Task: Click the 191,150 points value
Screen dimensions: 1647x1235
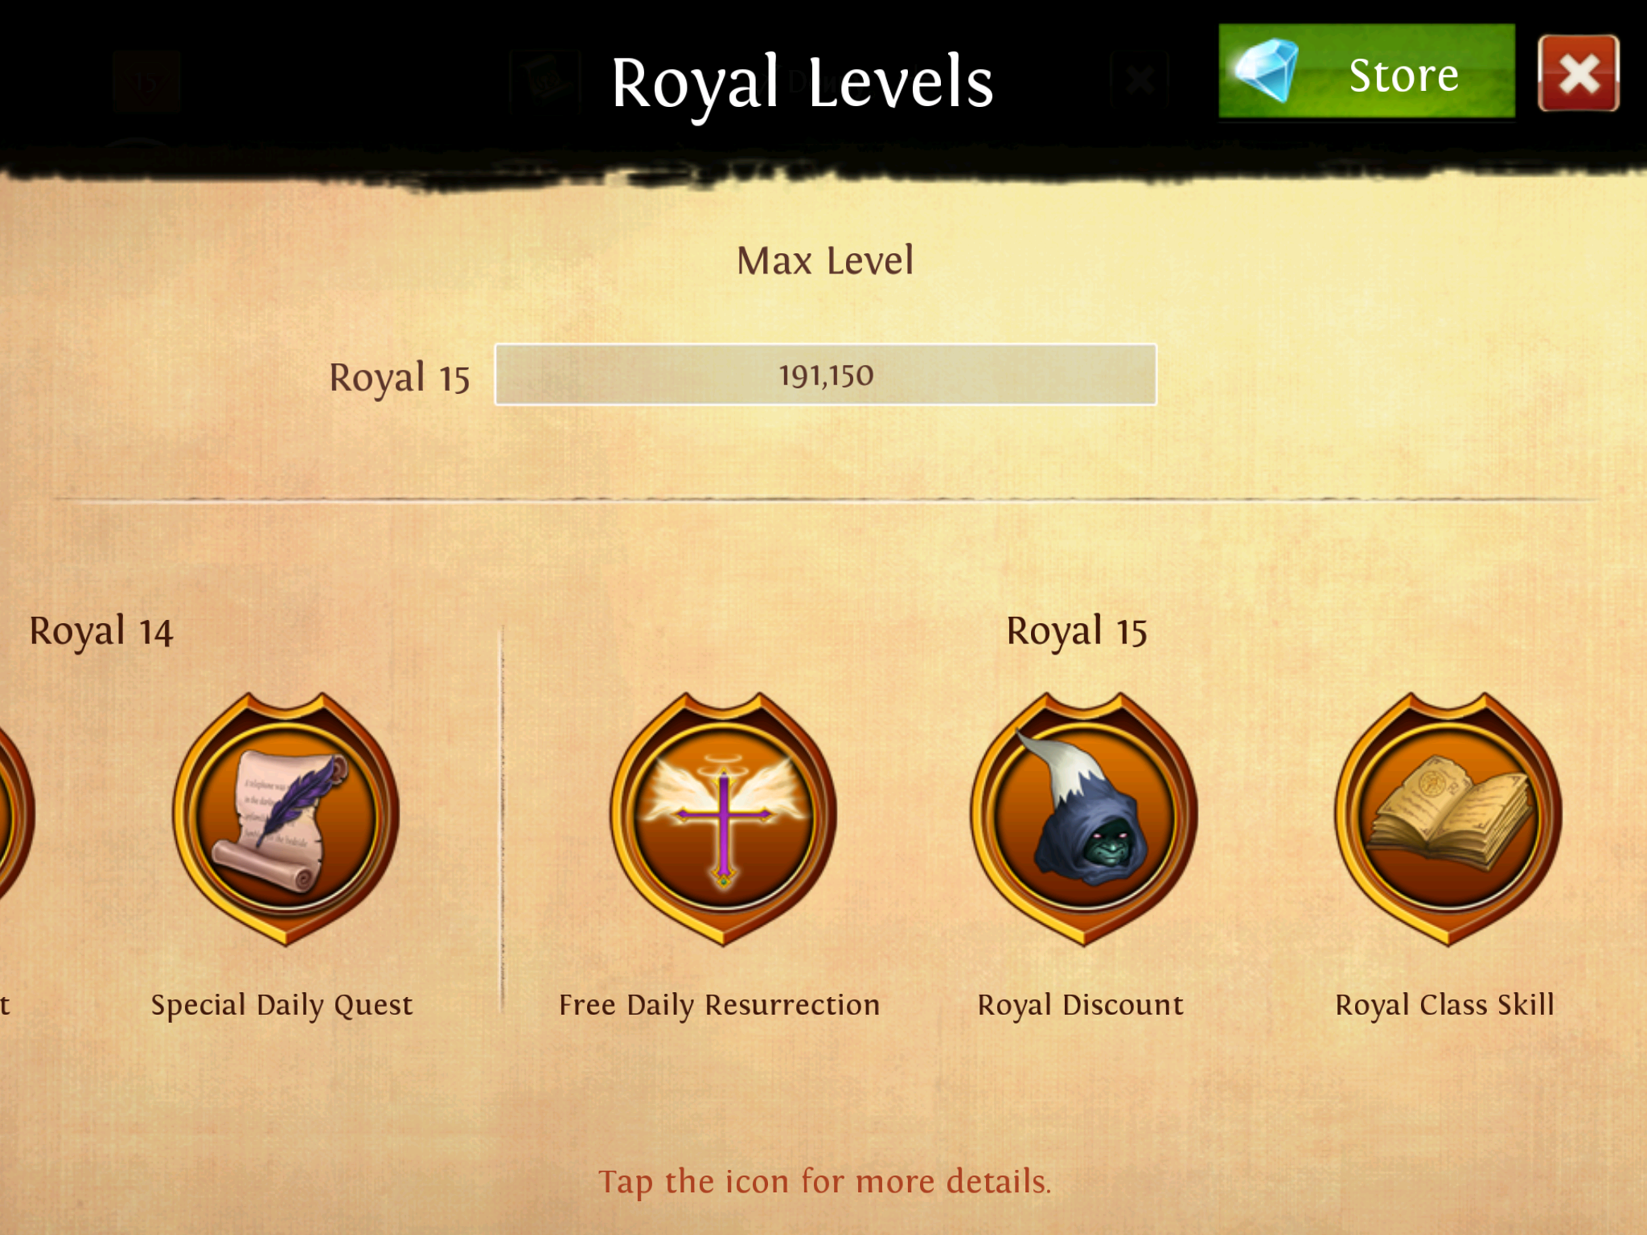Action: pos(826,375)
